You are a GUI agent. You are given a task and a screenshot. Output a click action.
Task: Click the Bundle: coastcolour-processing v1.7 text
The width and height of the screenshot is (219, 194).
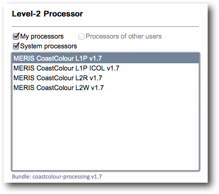57,177
